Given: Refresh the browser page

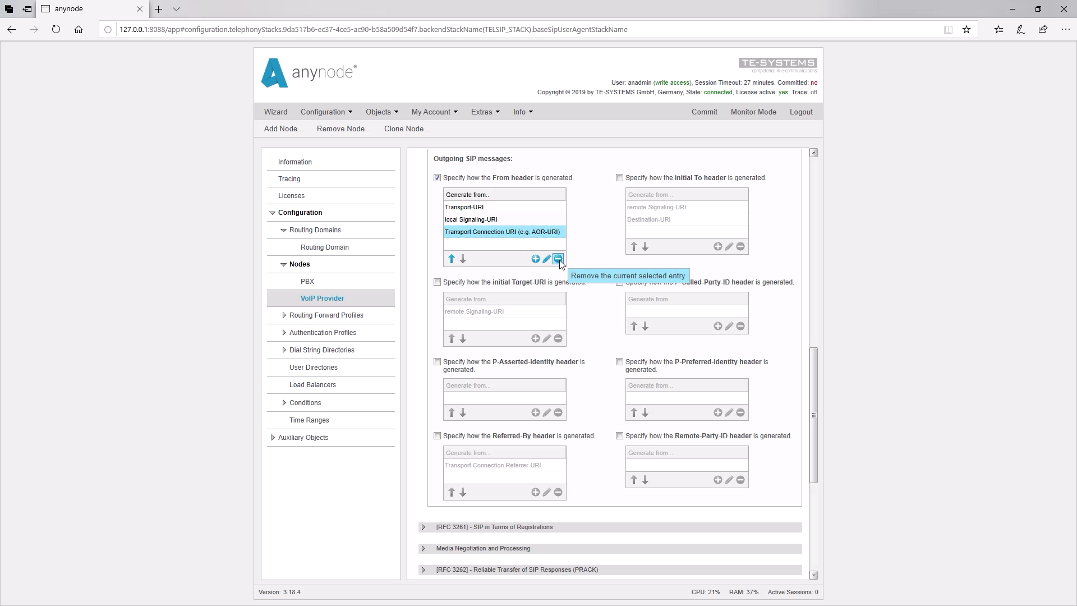Looking at the screenshot, I should (56, 29).
